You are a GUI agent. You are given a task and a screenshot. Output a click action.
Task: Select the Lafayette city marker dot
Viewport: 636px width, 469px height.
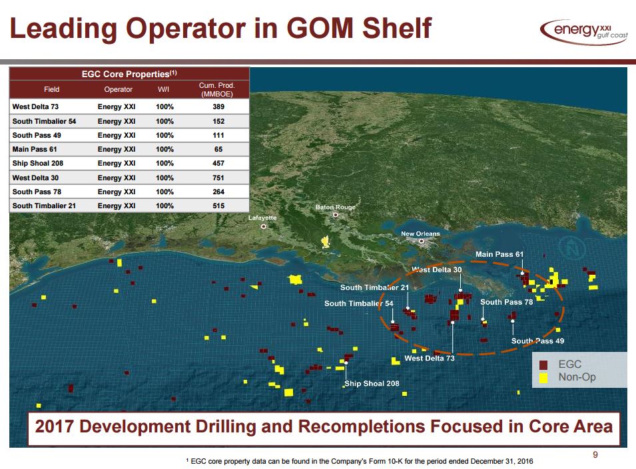coord(264,226)
